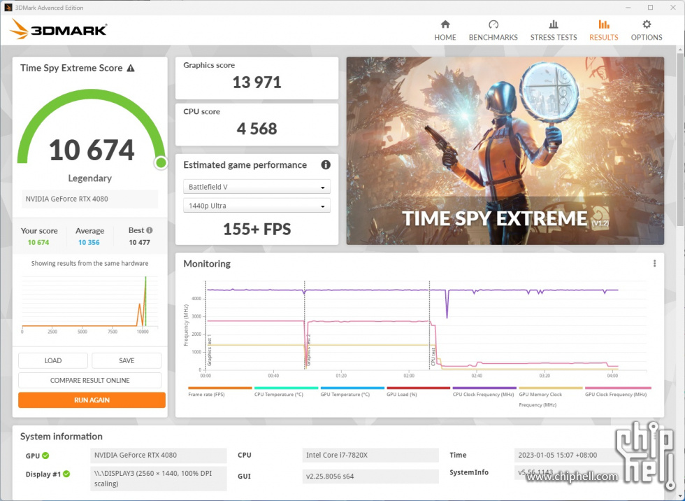
Task: Toggle the CPU Temperature legend color
Action: (286, 388)
